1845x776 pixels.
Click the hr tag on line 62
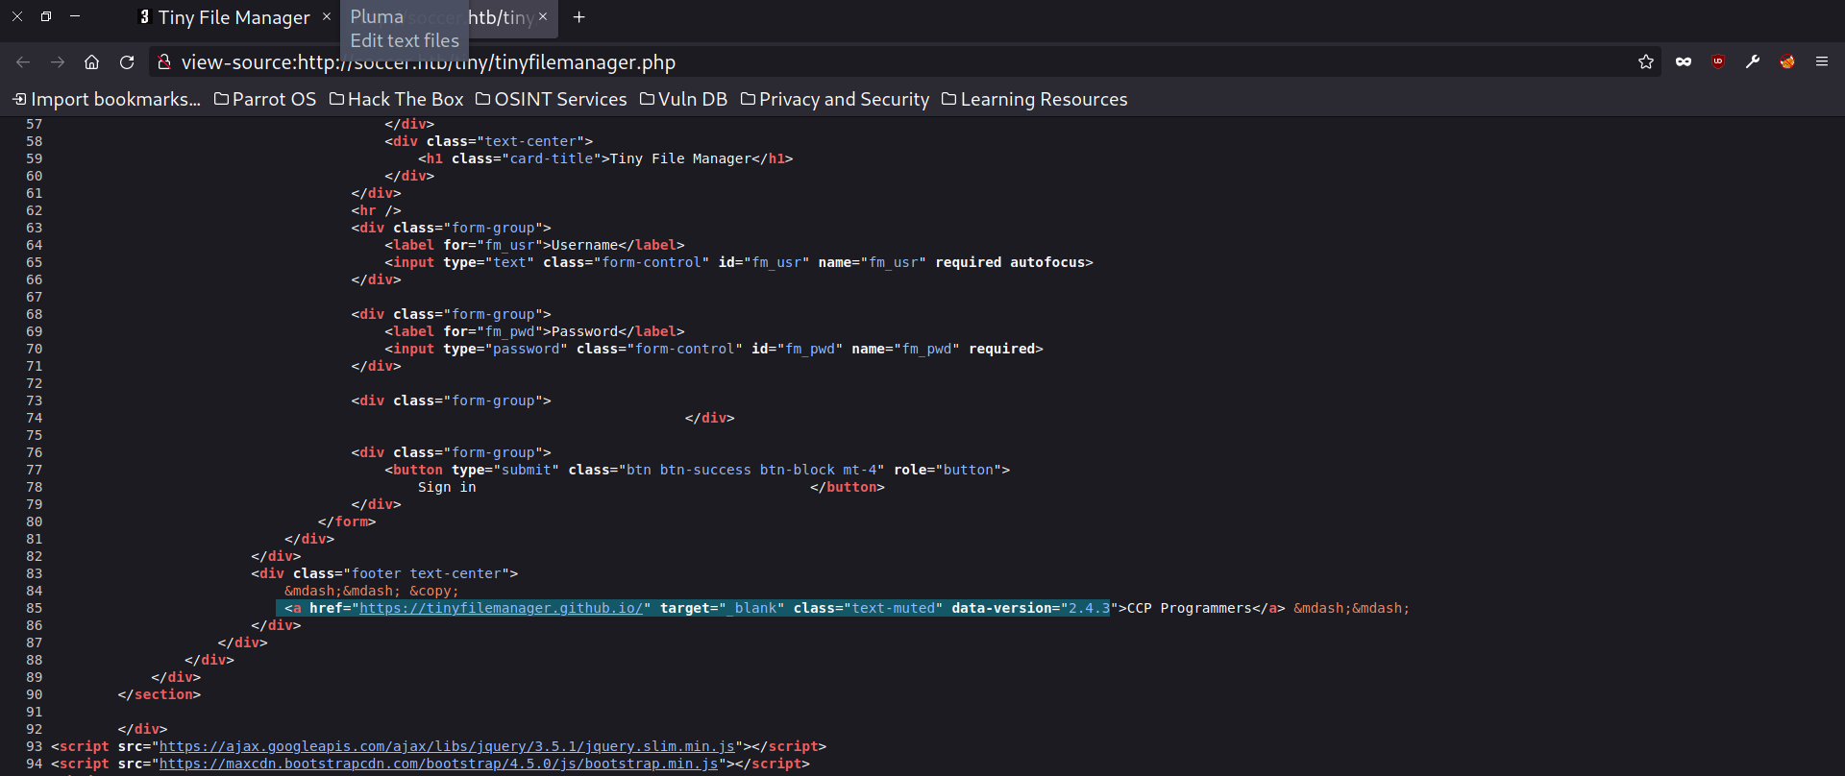[377, 210]
